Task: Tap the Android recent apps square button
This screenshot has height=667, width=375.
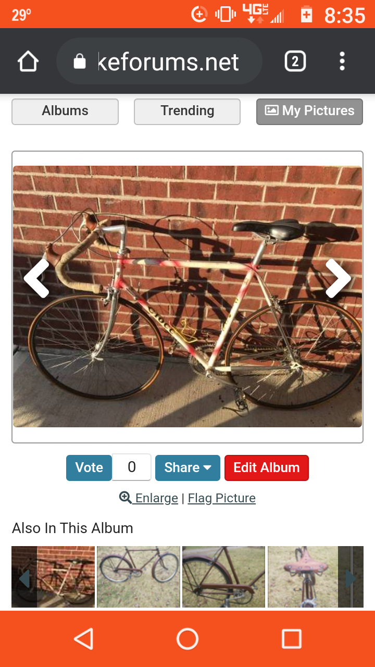Action: tap(291, 639)
